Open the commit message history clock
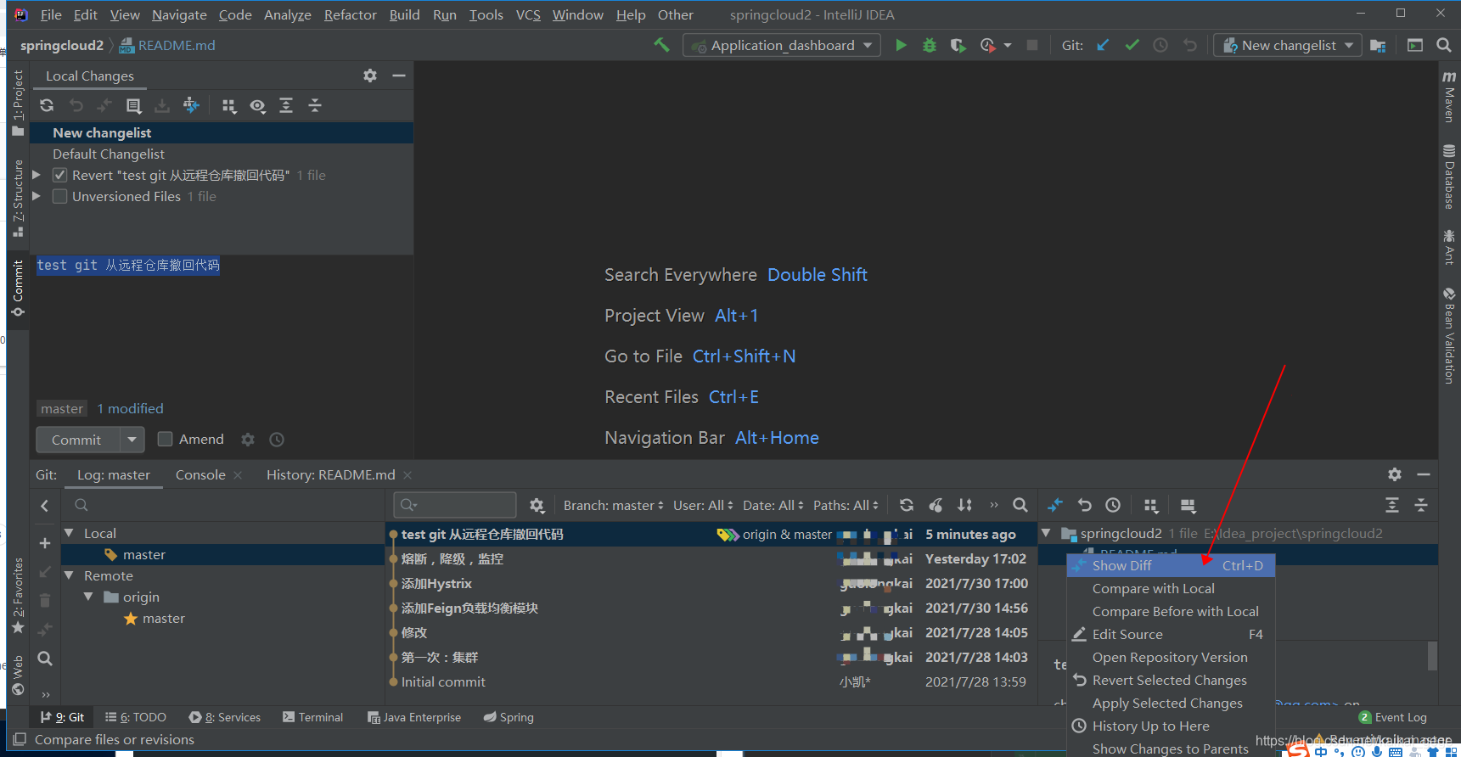The height and width of the screenshot is (757, 1461). coord(277,440)
